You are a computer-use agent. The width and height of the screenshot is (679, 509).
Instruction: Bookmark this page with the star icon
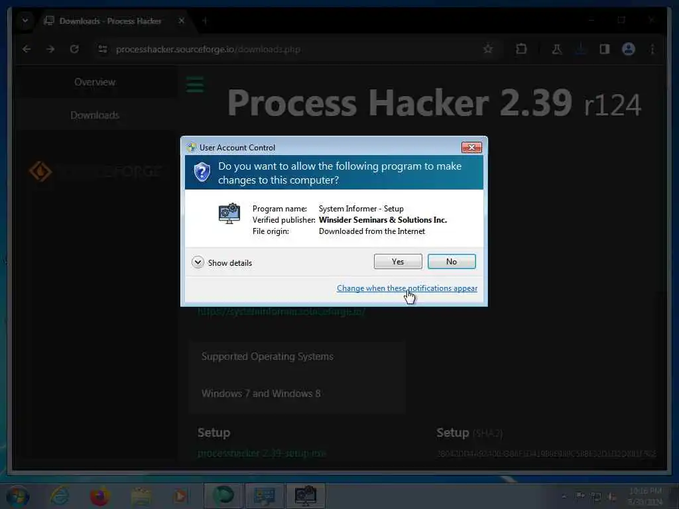point(488,49)
